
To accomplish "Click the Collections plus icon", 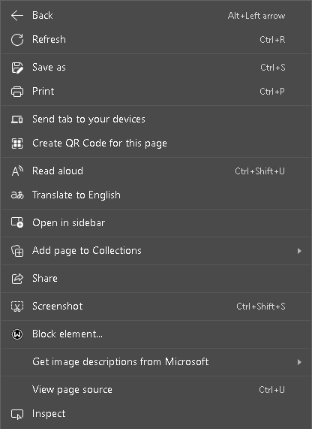I will point(17,251).
